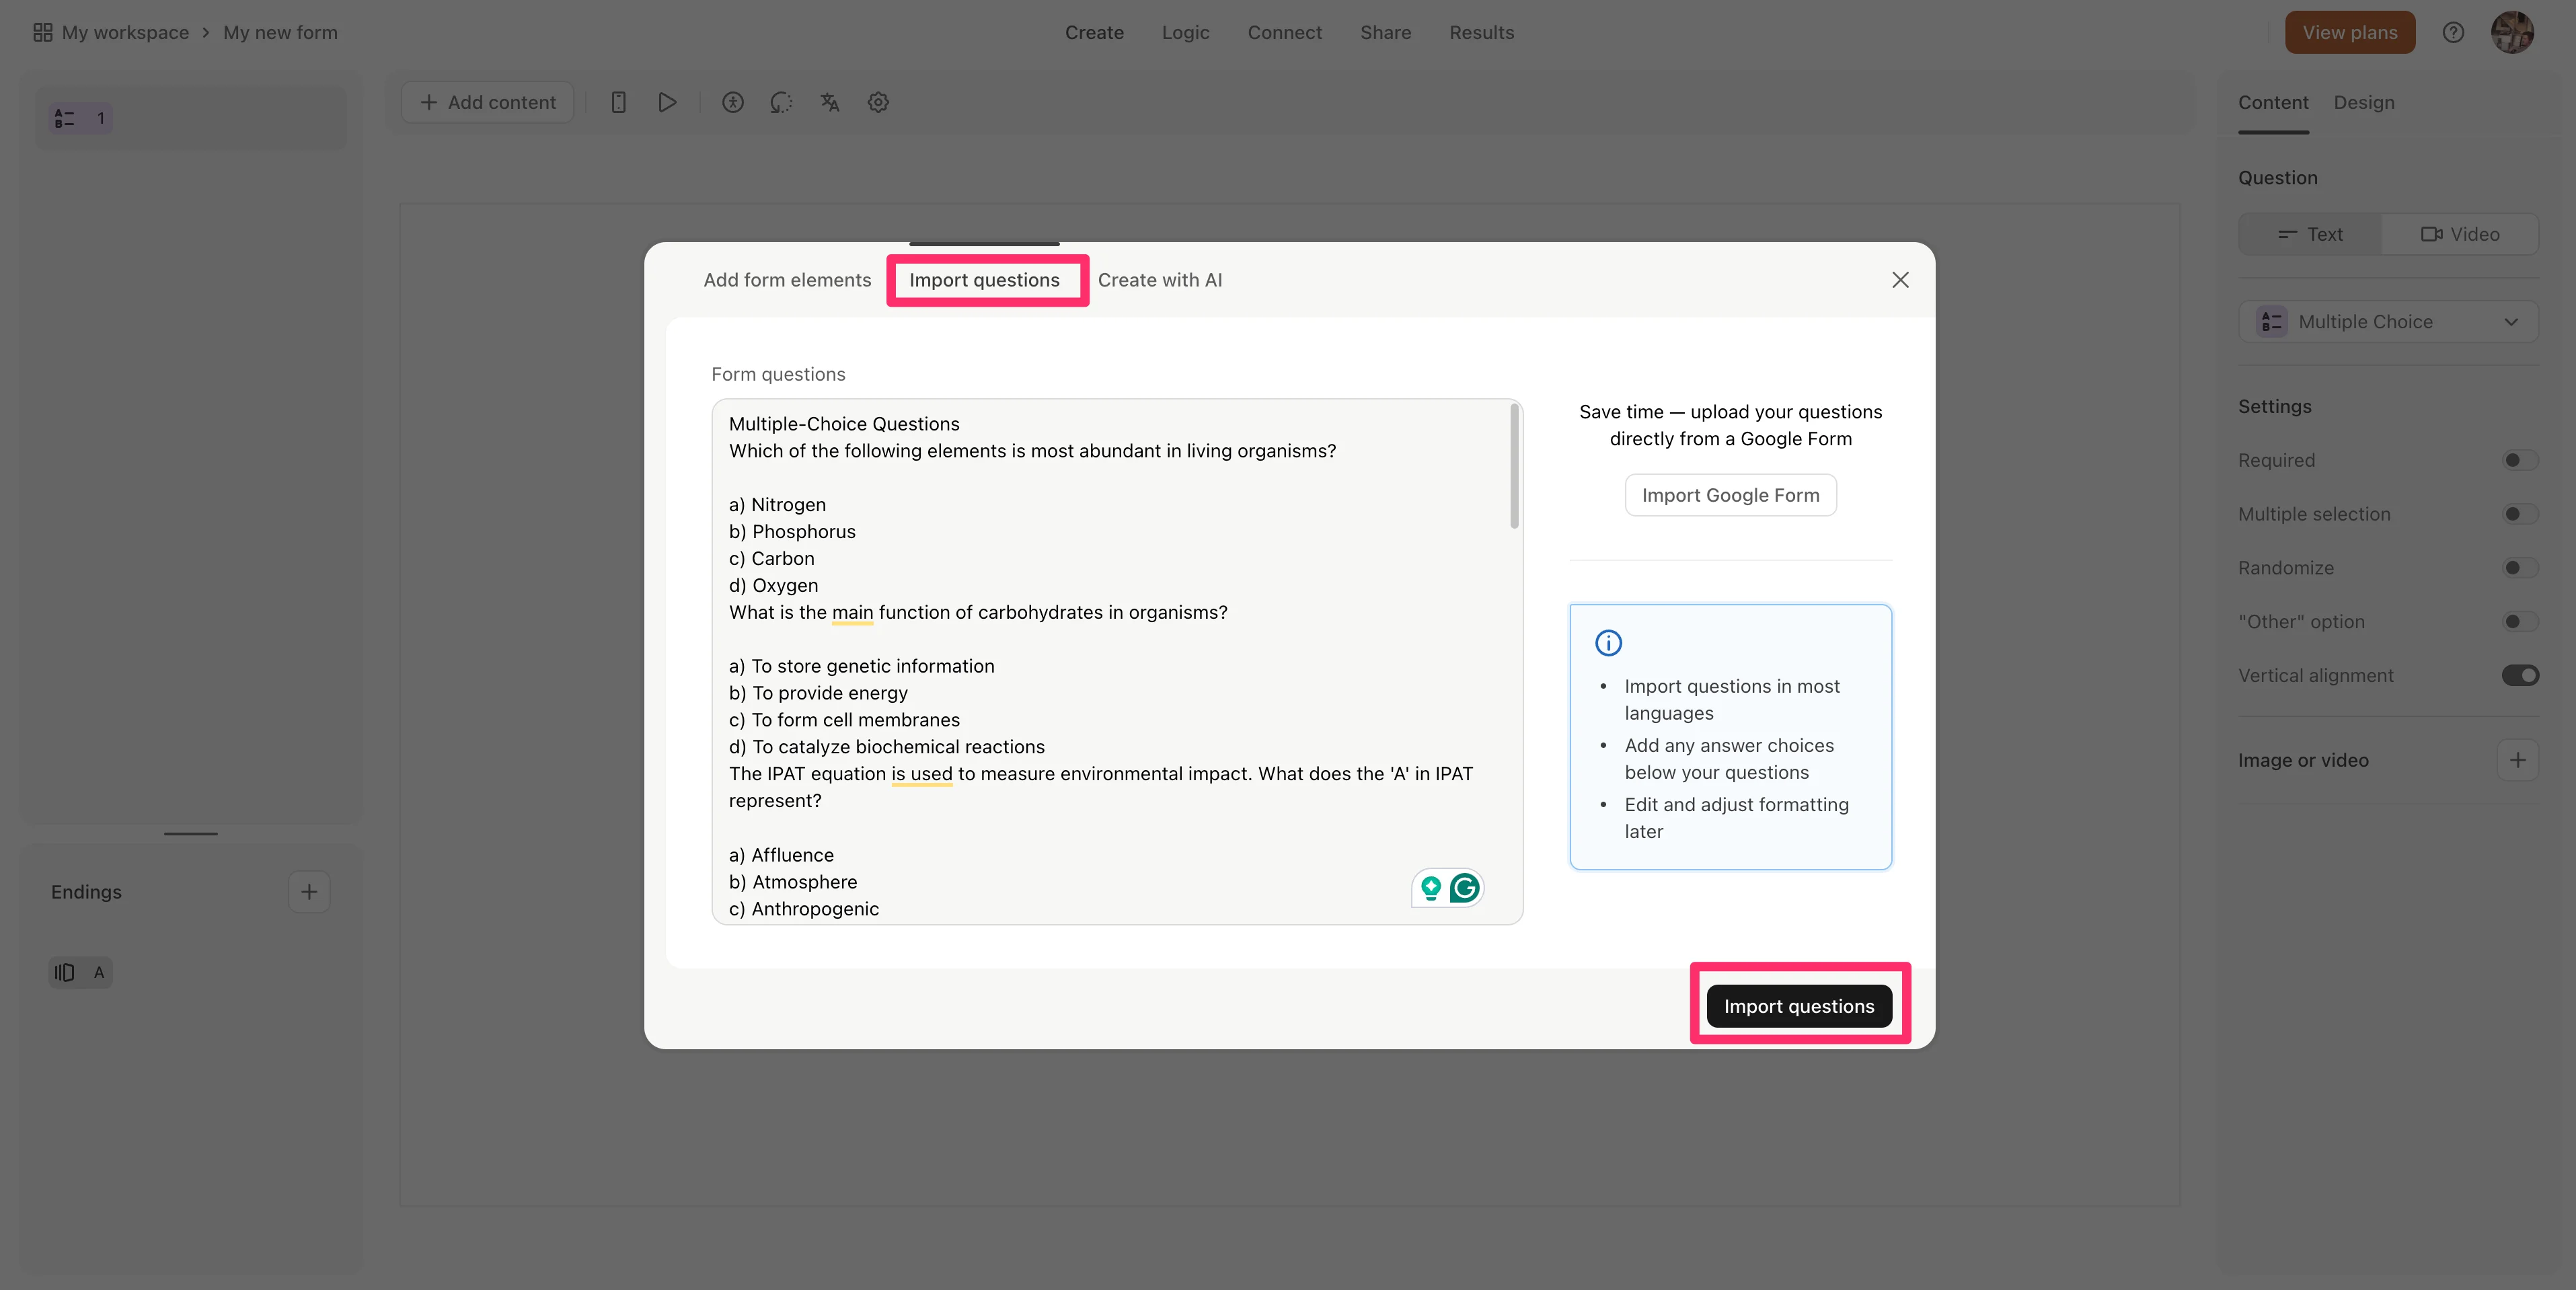Click the help question mark icon
Screen dimensions: 2576x1290
point(2453,32)
